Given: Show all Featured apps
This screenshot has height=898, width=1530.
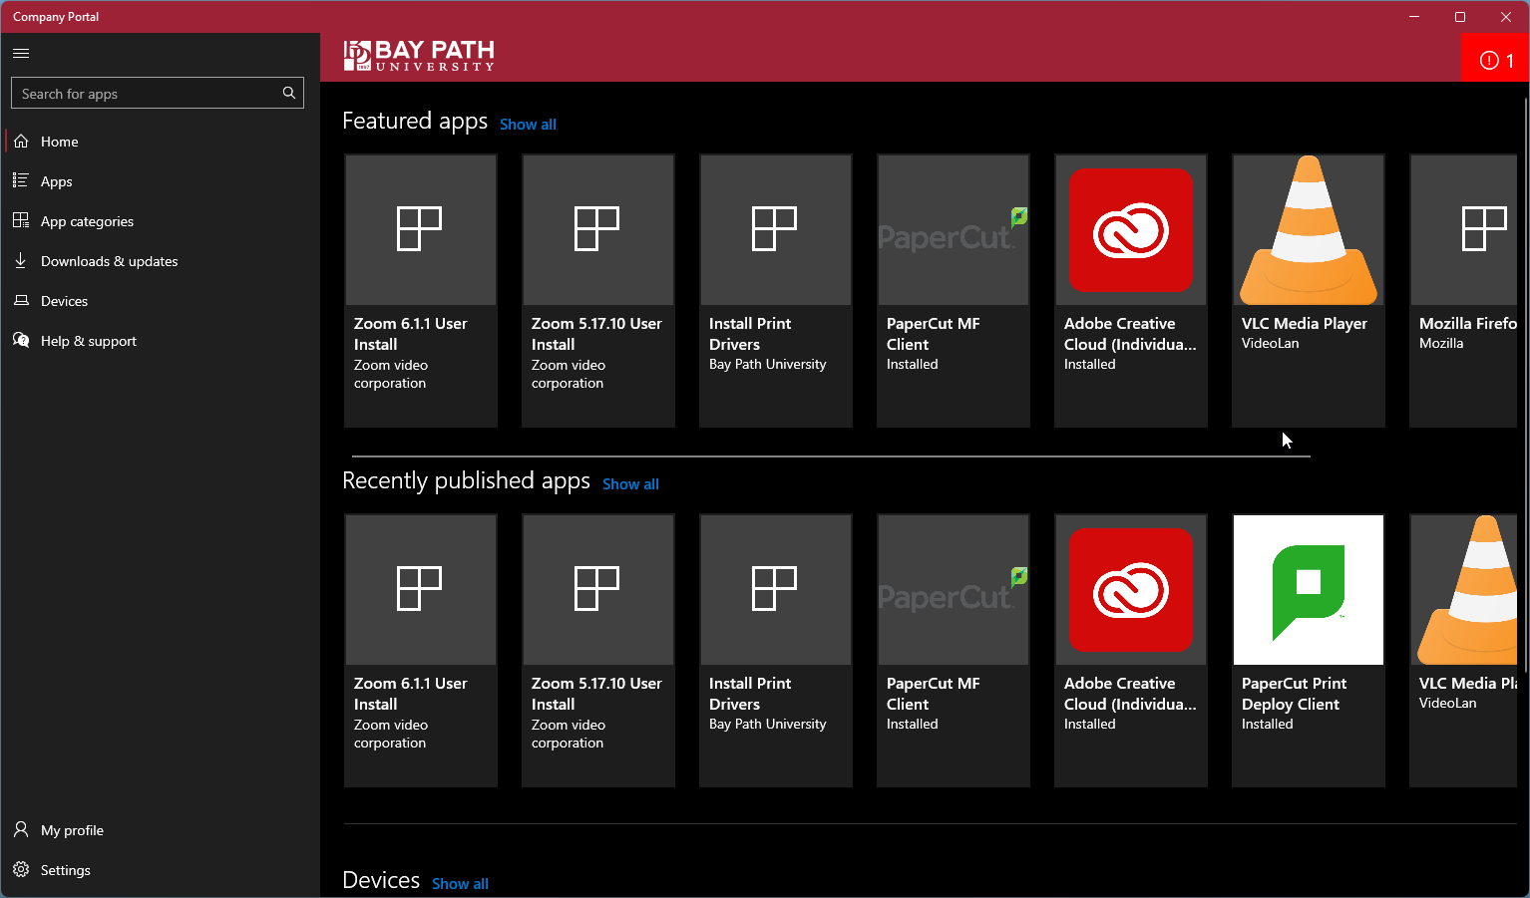Looking at the screenshot, I should (528, 124).
